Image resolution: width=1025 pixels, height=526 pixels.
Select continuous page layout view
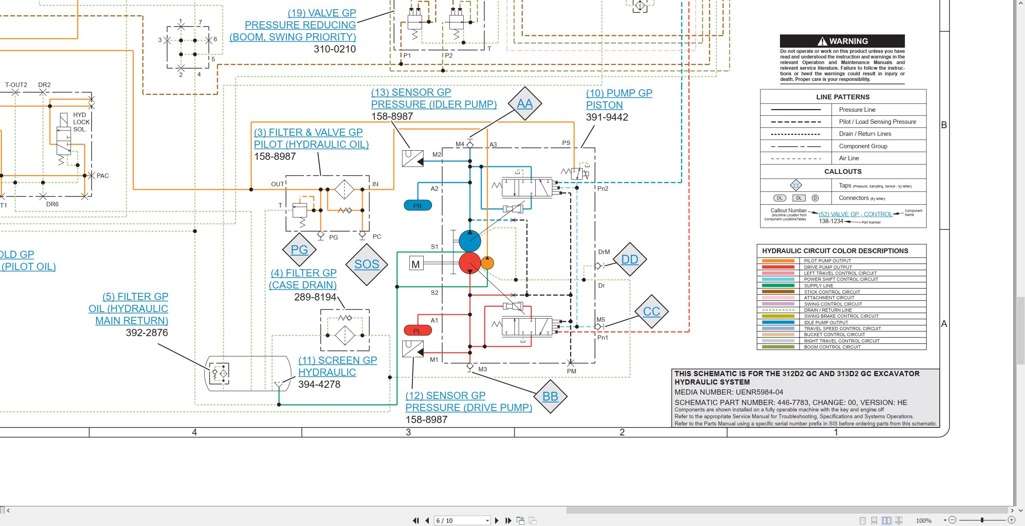pyautogui.click(x=874, y=520)
